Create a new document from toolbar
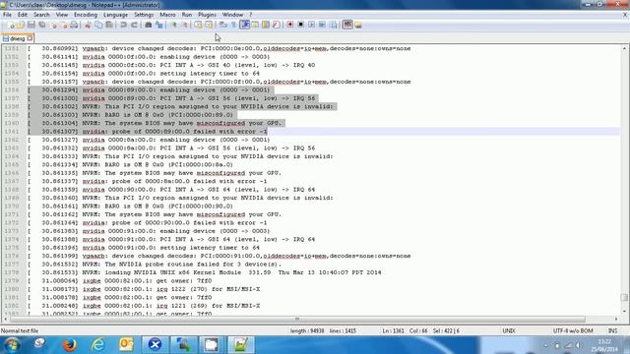630x354 pixels. pos(11,25)
